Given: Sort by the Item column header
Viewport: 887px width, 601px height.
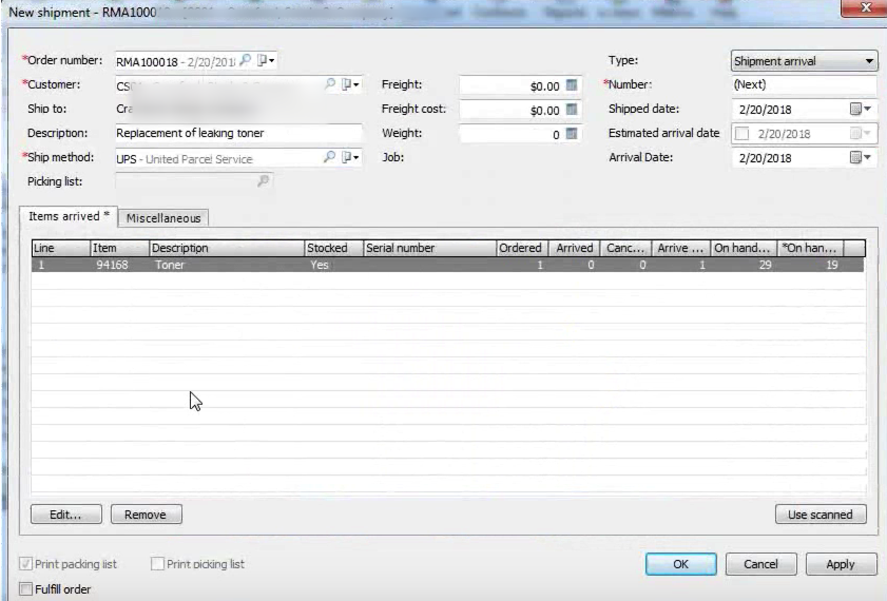Looking at the screenshot, I should tap(120, 248).
